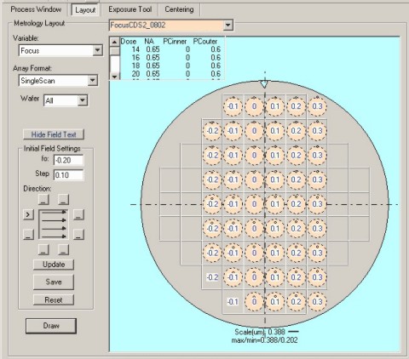Click the Hide Field Text button
This screenshot has width=409, height=359.
pyautogui.click(x=54, y=134)
